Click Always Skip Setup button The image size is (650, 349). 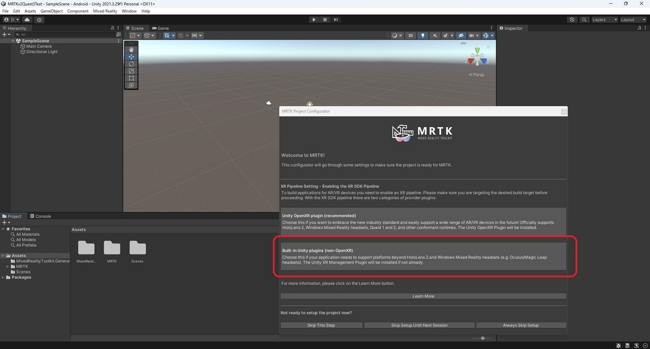521,325
